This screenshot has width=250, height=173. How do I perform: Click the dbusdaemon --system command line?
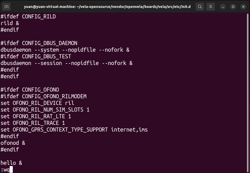[x=65, y=50]
